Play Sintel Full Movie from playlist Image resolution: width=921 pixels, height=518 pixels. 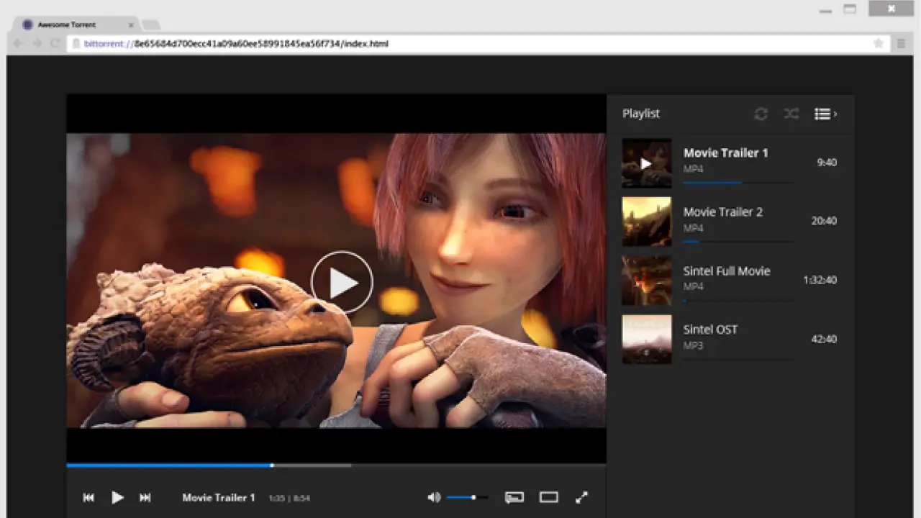[726, 271]
